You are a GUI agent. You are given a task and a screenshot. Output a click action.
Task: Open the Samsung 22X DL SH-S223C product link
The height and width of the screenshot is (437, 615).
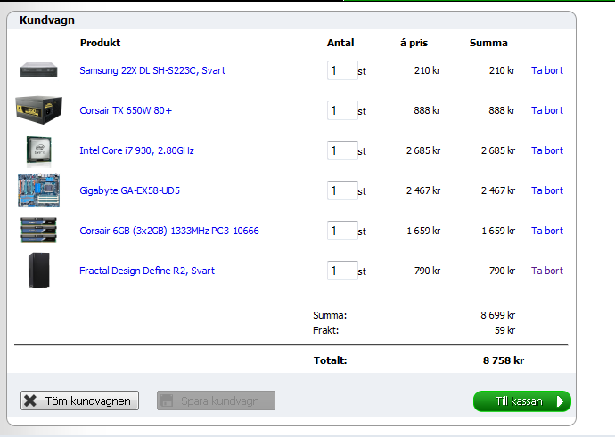[x=152, y=70]
